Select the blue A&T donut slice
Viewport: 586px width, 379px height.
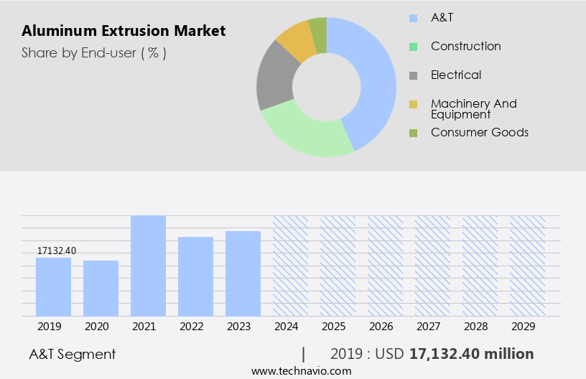[373, 79]
